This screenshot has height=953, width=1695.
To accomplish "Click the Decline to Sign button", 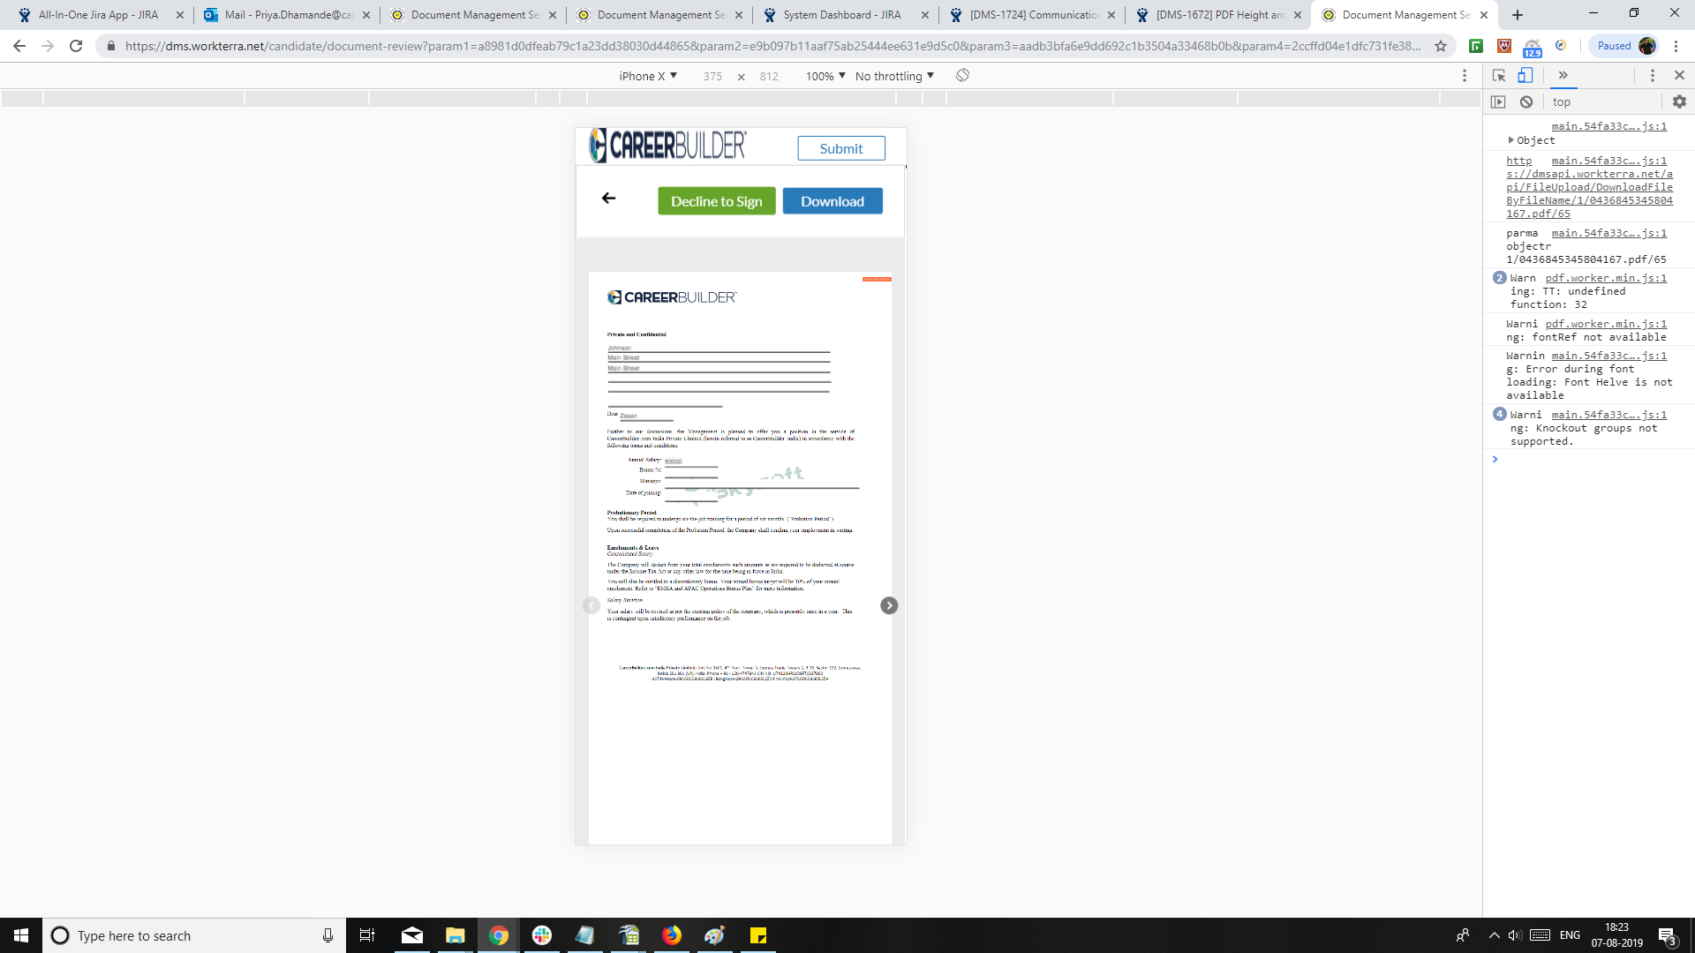I will tap(716, 201).
